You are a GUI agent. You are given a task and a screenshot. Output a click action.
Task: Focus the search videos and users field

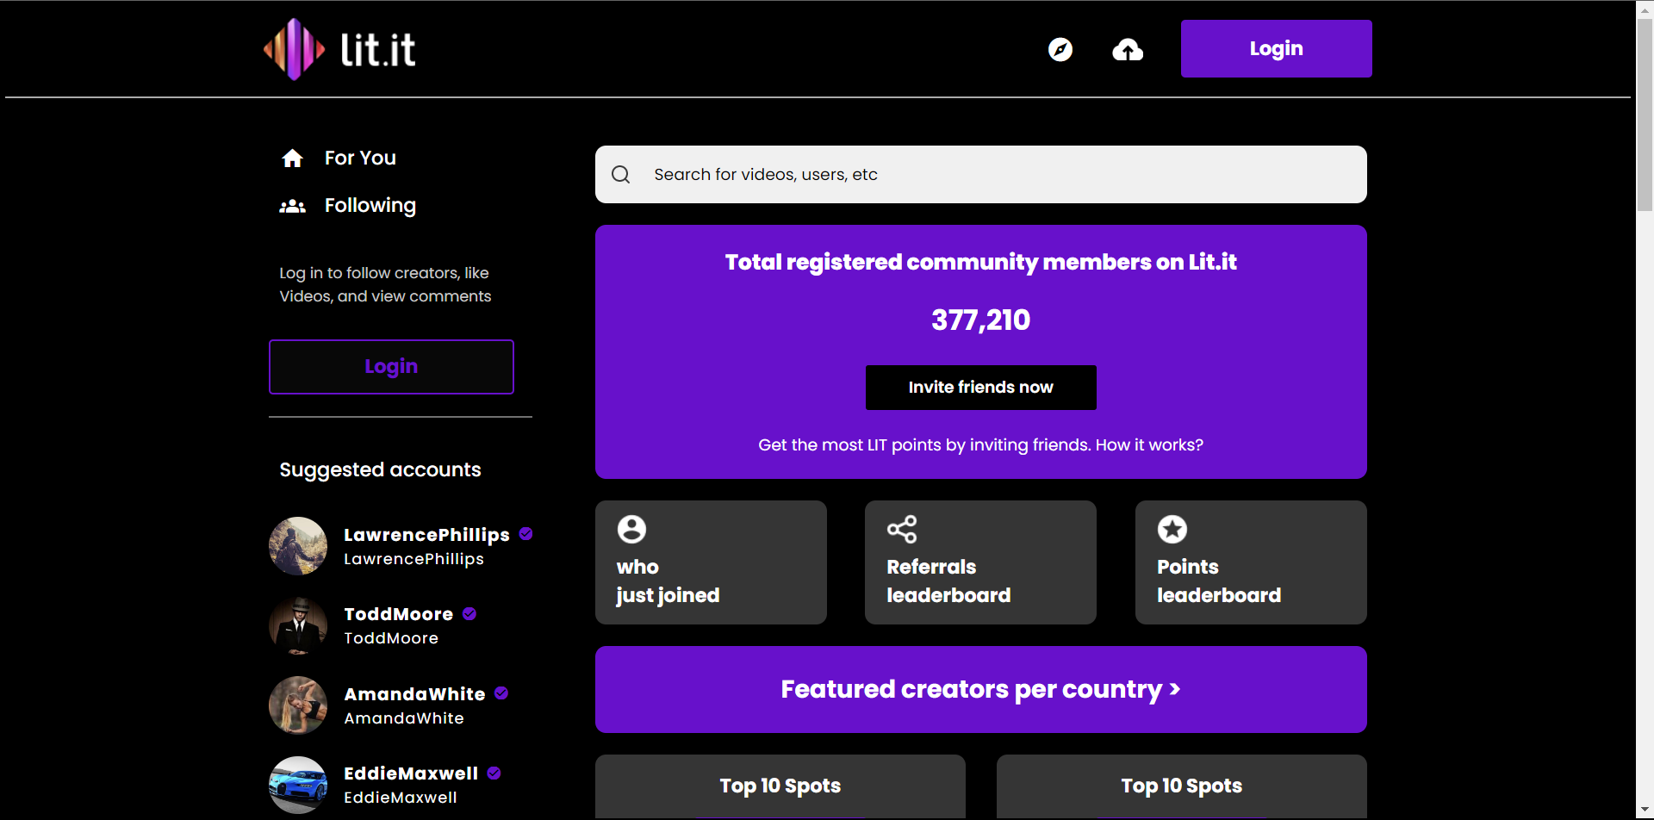(x=999, y=175)
